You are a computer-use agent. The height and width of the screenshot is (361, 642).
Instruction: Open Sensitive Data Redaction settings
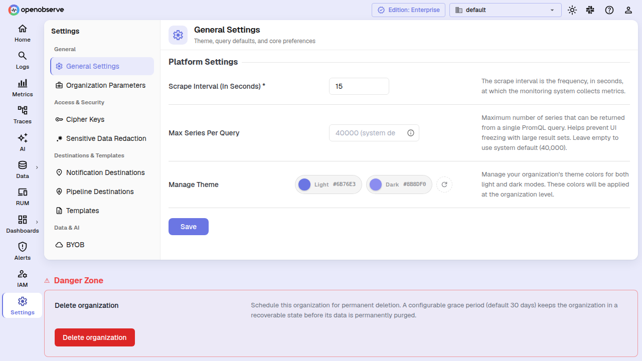pyautogui.click(x=102, y=138)
